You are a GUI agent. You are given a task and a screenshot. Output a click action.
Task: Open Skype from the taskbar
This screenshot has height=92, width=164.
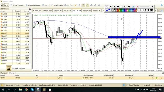point(32,90)
